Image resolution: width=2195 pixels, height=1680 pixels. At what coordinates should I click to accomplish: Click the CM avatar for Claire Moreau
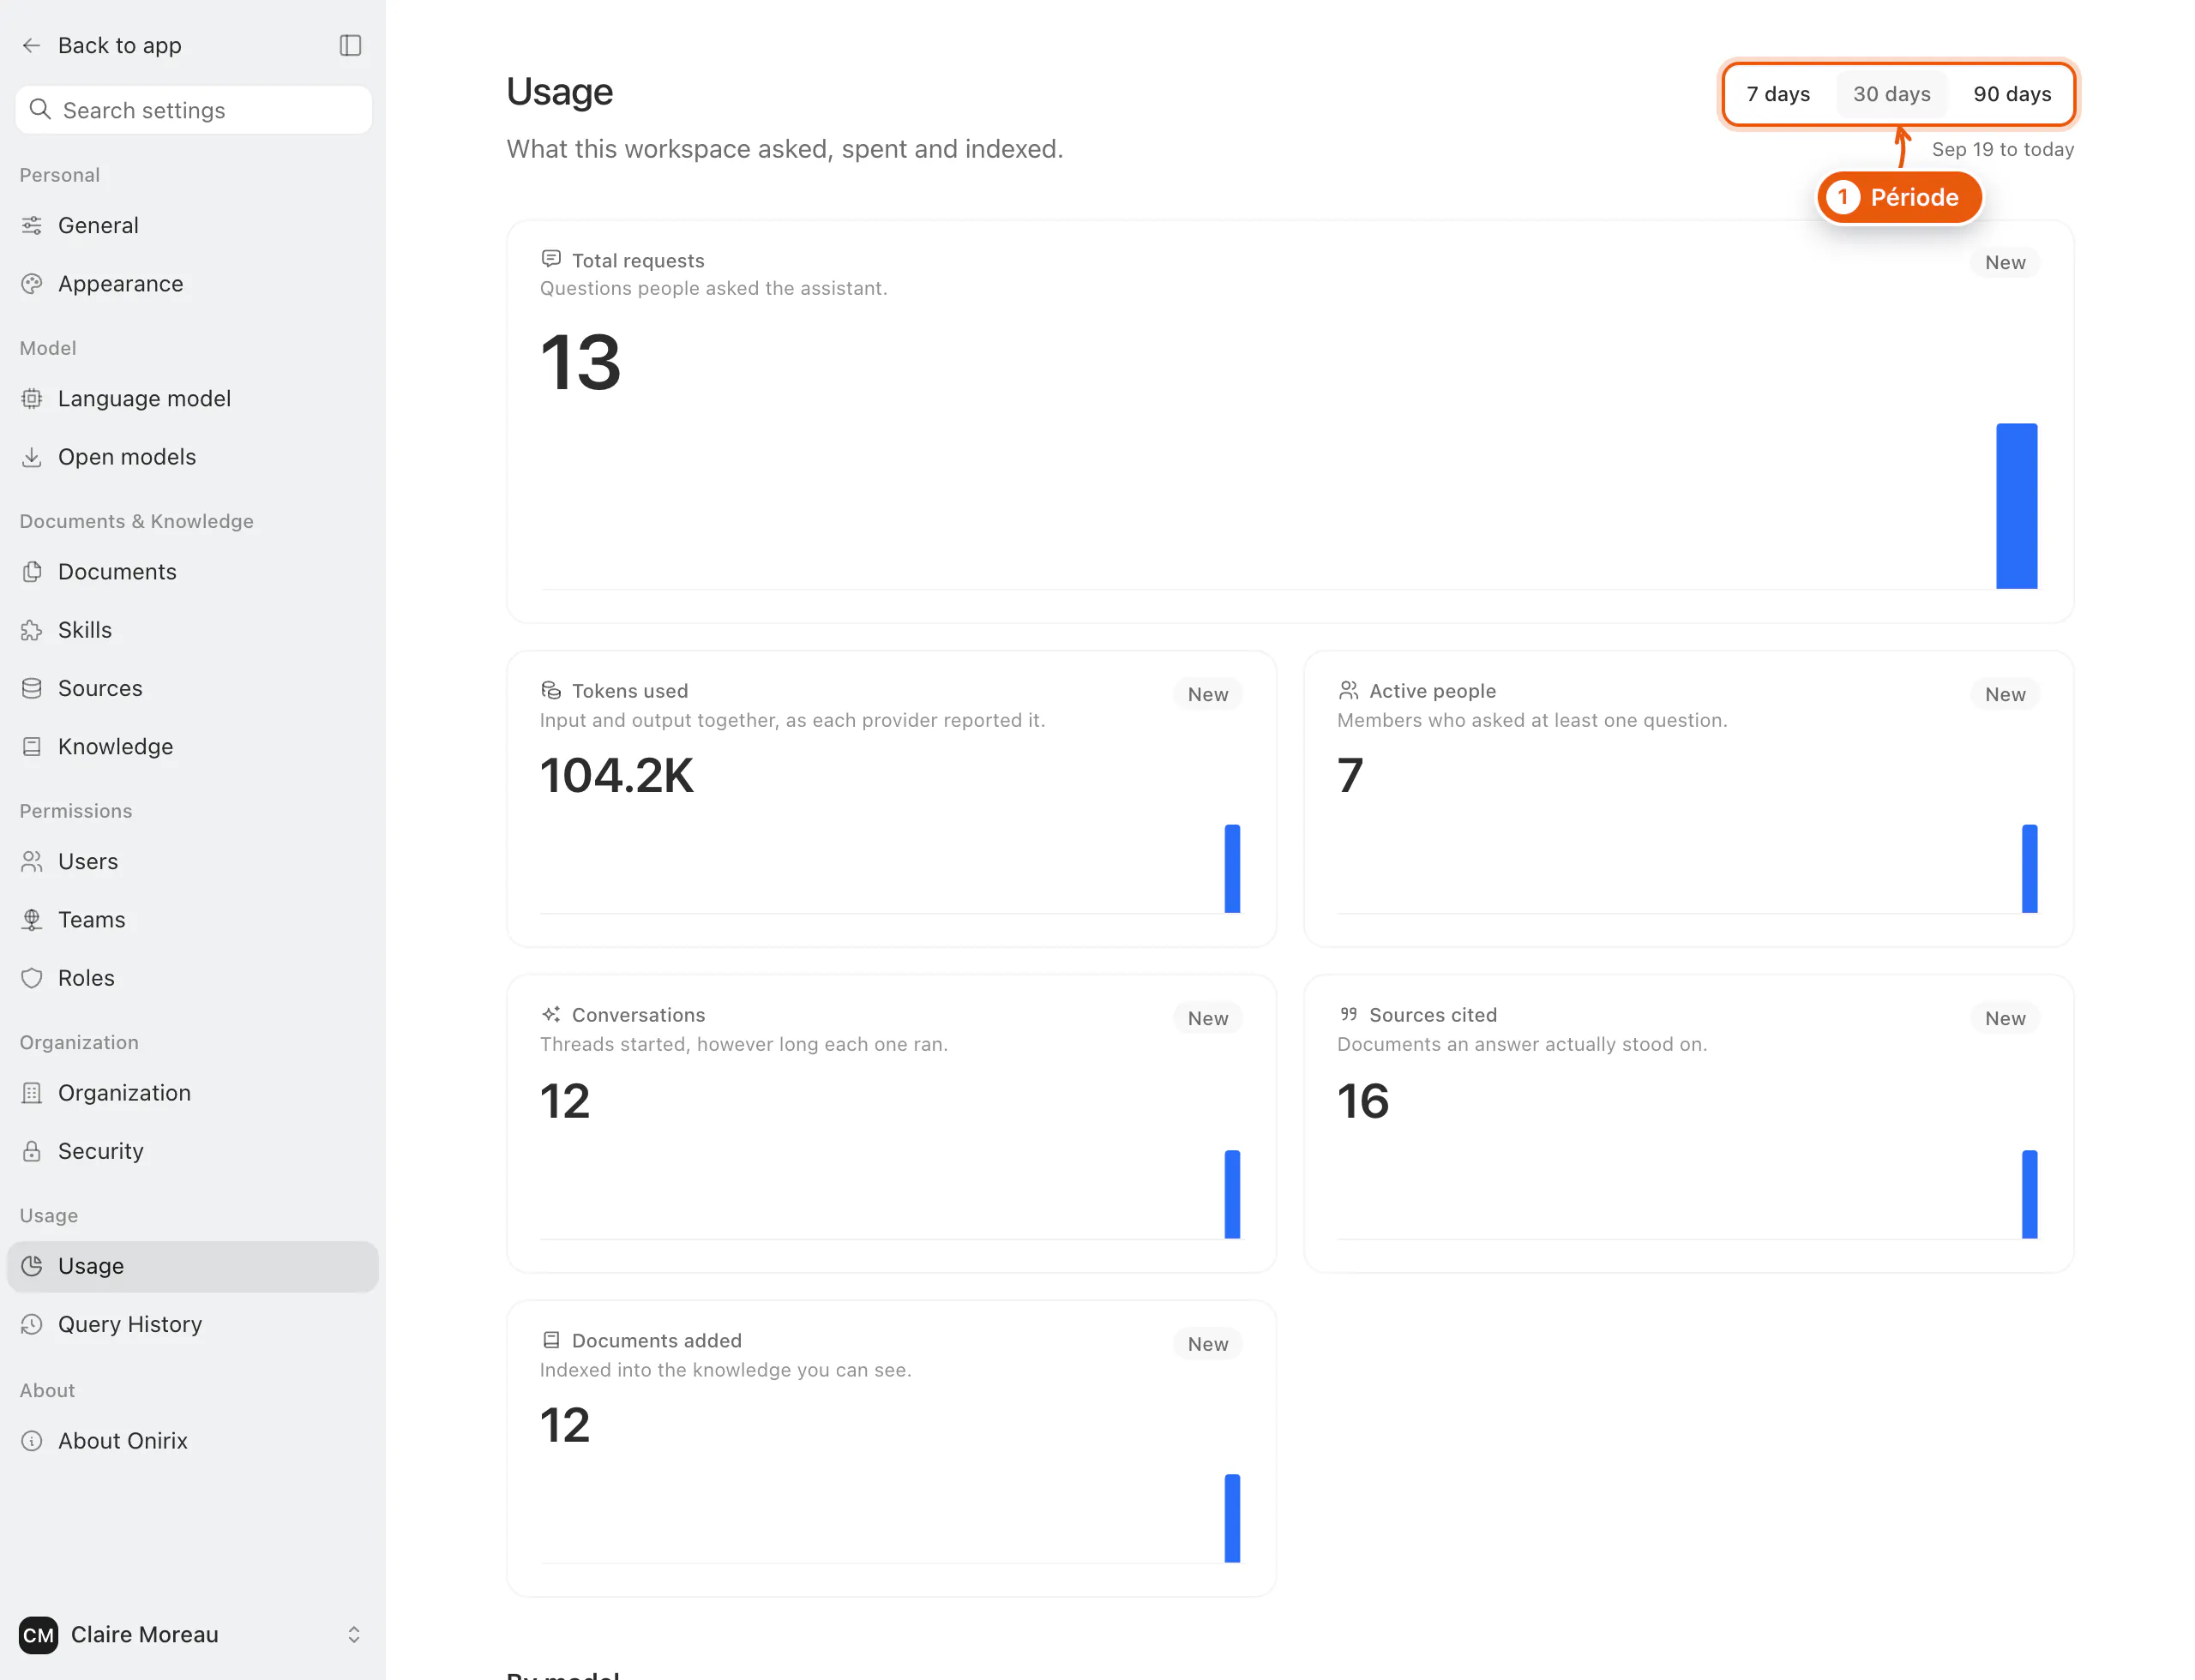pyautogui.click(x=38, y=1634)
